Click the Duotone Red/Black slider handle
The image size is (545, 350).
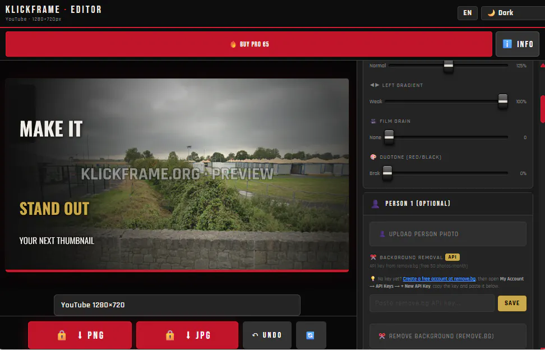coord(387,173)
